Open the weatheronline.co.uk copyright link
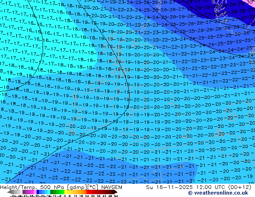This screenshot has height=197, width=255. (218, 193)
